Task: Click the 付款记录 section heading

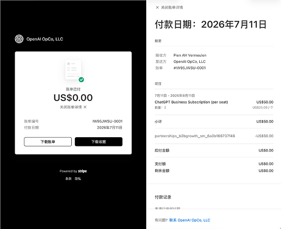Action: (x=163, y=197)
